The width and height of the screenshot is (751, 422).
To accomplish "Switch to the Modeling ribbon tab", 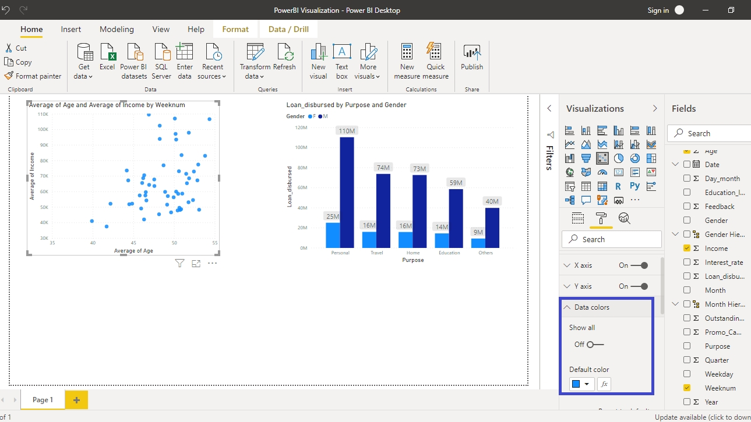I will [x=117, y=29].
